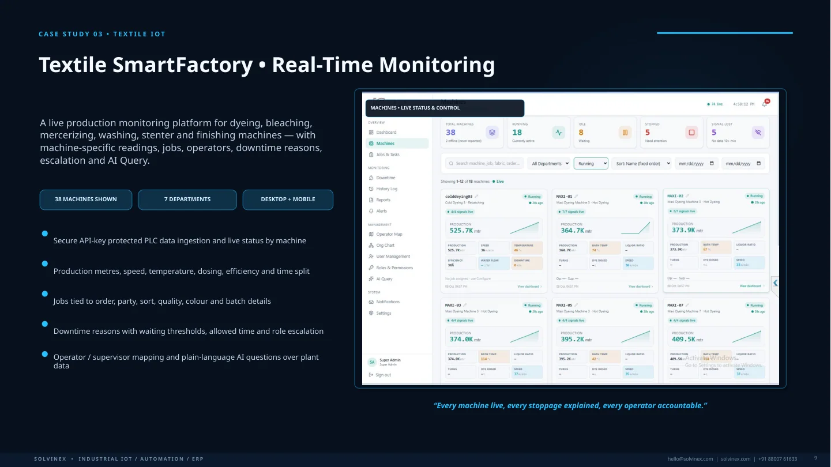This screenshot has height=467, width=831.
Task: Open Operator Map in the sidebar
Action: click(398, 234)
